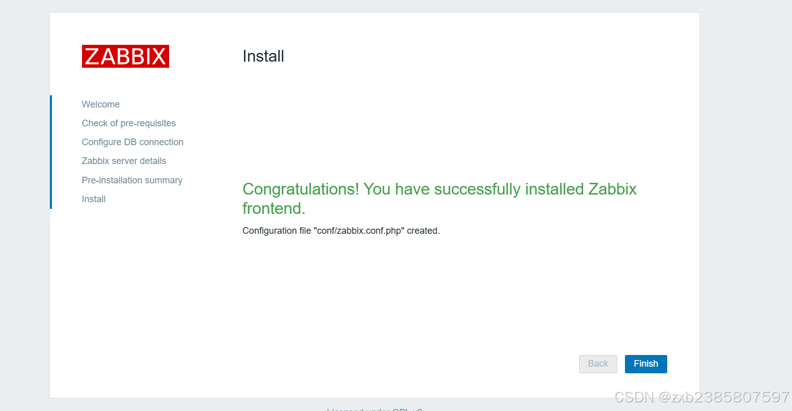
Task: Click the Welcome label at the top of the step list
Action: [100, 104]
